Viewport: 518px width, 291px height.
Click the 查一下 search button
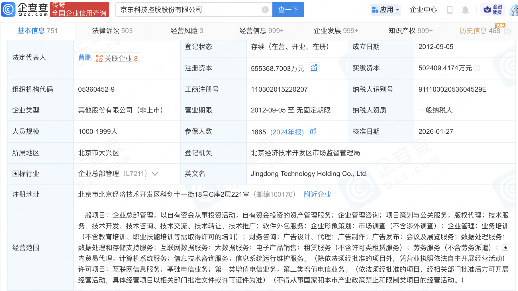point(288,10)
